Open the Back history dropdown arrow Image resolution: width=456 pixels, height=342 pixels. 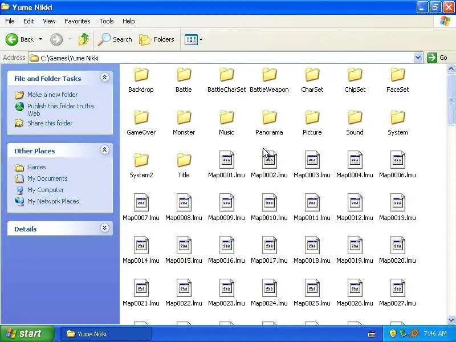pos(40,39)
